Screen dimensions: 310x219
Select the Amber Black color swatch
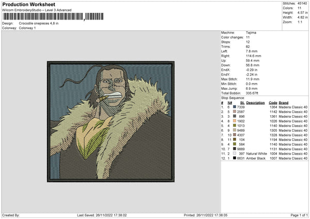[235, 158]
